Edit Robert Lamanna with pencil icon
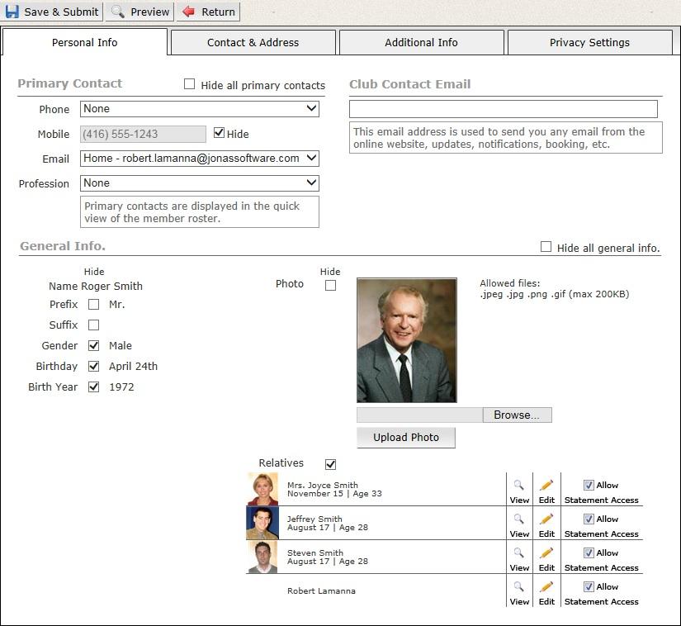The width and height of the screenshot is (681, 626). (546, 587)
